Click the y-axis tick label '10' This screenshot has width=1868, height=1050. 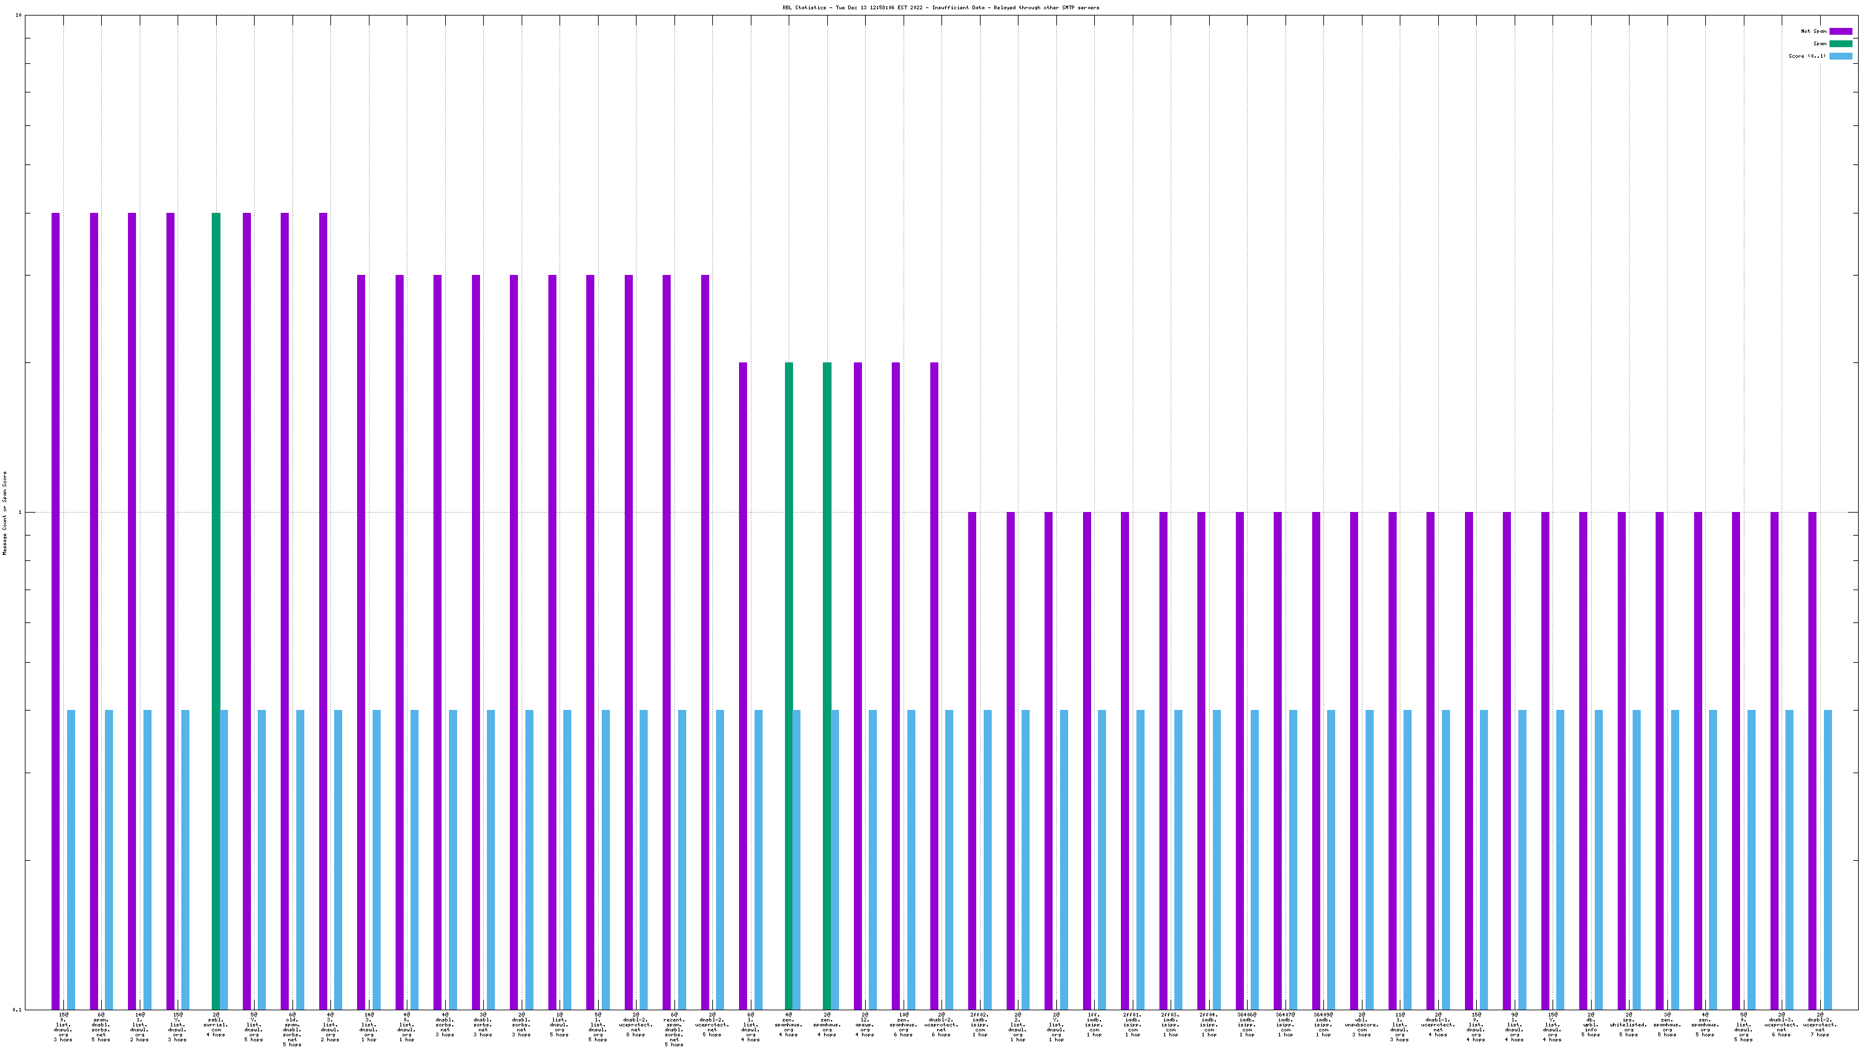(18, 16)
